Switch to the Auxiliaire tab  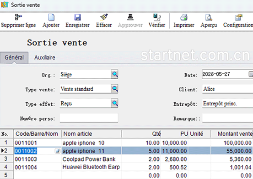45,57
